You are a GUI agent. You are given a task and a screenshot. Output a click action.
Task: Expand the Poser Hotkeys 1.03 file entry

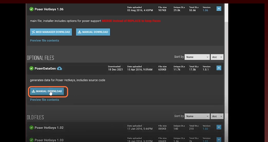(219, 139)
